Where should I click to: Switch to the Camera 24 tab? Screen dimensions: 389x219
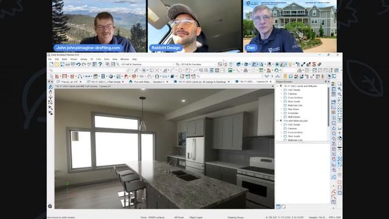point(253,82)
